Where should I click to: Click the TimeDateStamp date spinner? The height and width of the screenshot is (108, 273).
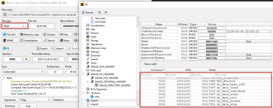pyautogui.click(x=270, y=31)
